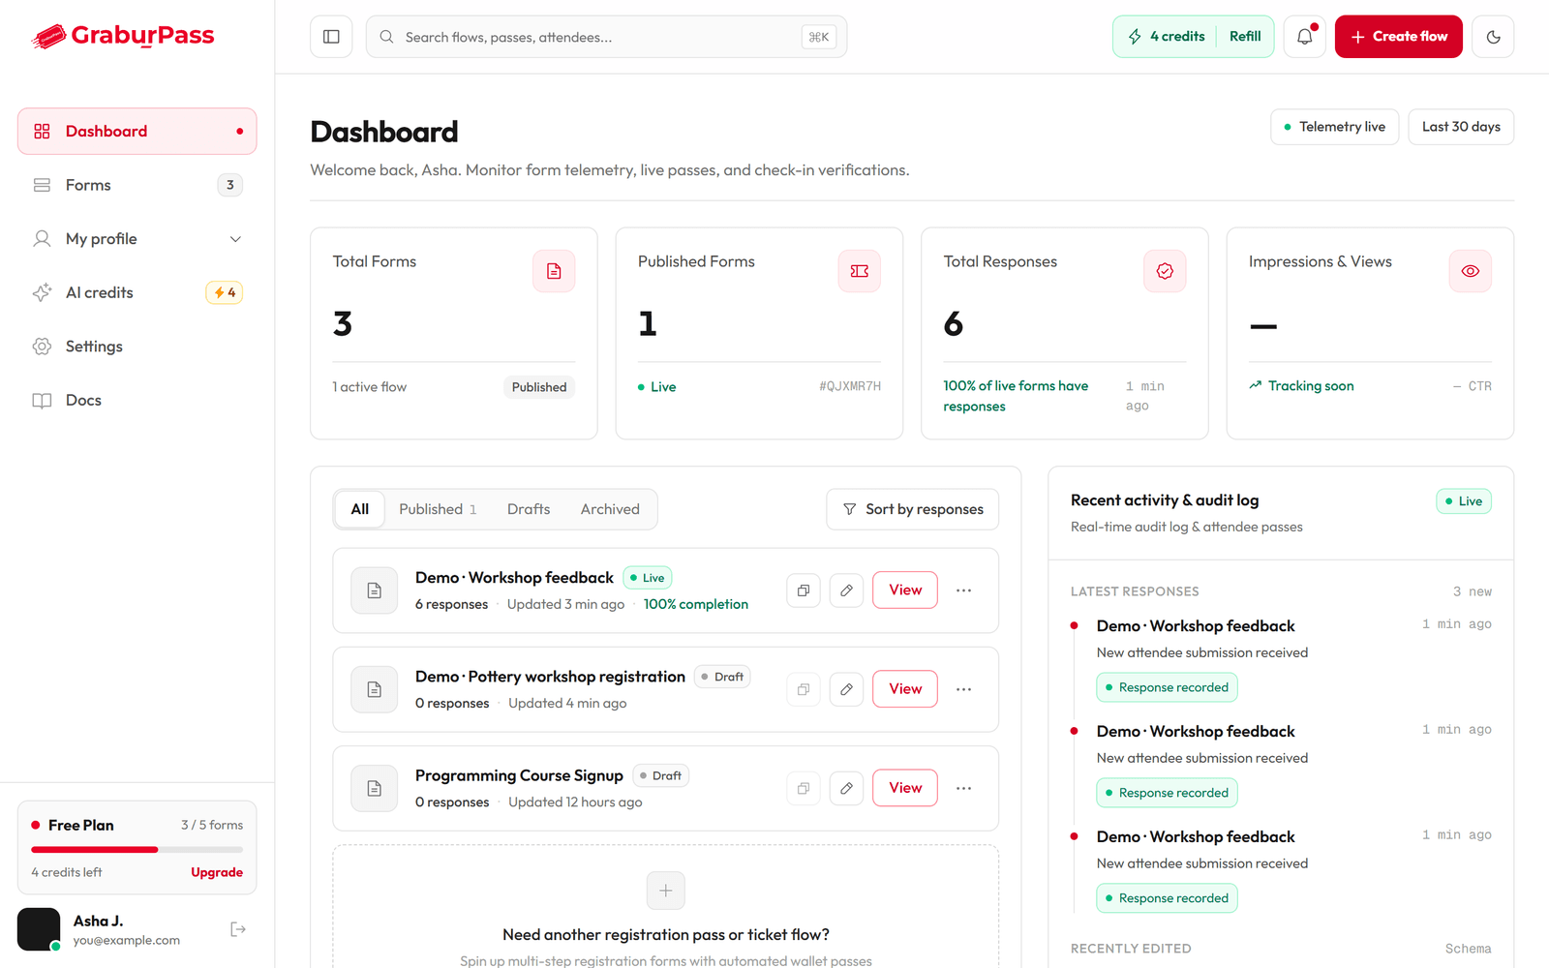View the Demo · Workshop feedback form
1549x968 pixels.
tap(905, 590)
